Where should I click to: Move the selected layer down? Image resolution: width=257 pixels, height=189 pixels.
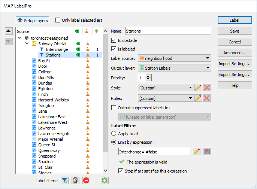9,42
